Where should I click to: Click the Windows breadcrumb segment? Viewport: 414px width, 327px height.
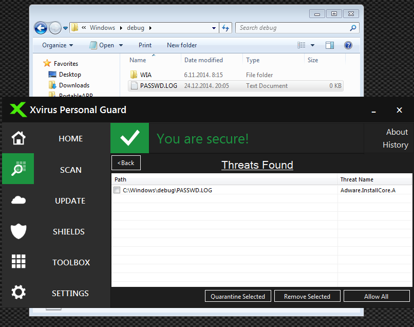point(102,28)
